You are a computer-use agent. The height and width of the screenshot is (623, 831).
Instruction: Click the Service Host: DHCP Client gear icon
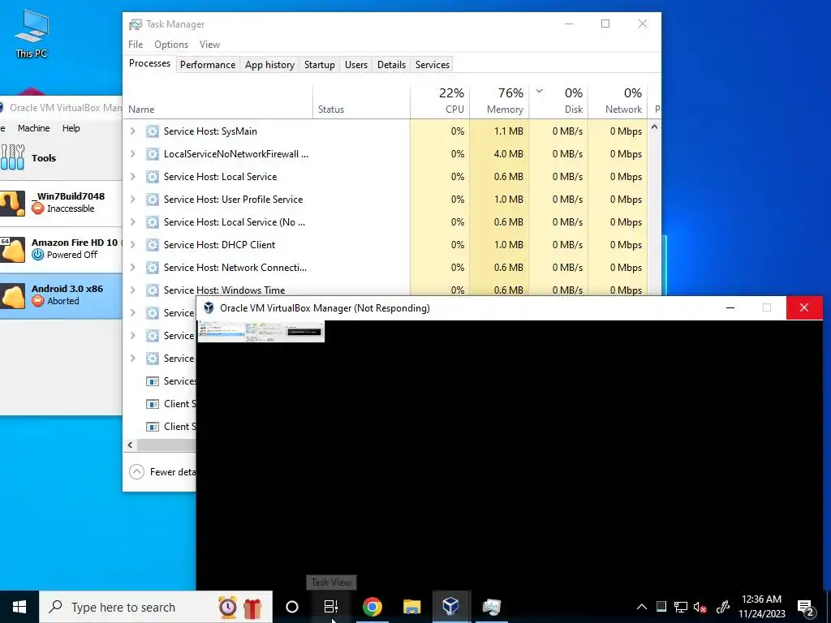[x=152, y=245]
